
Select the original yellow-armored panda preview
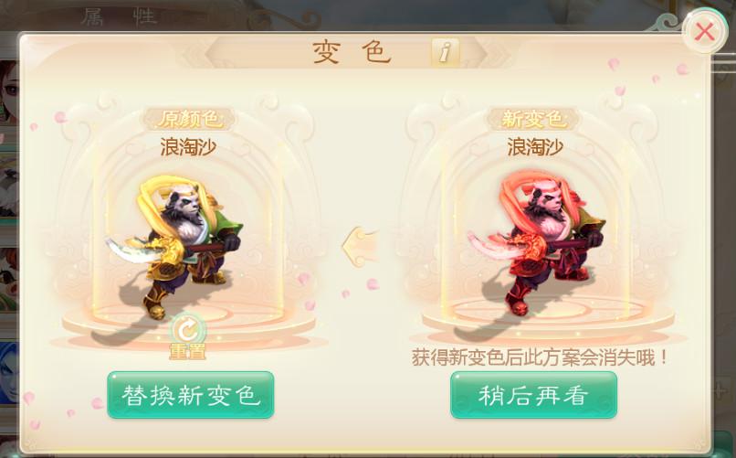point(174,245)
